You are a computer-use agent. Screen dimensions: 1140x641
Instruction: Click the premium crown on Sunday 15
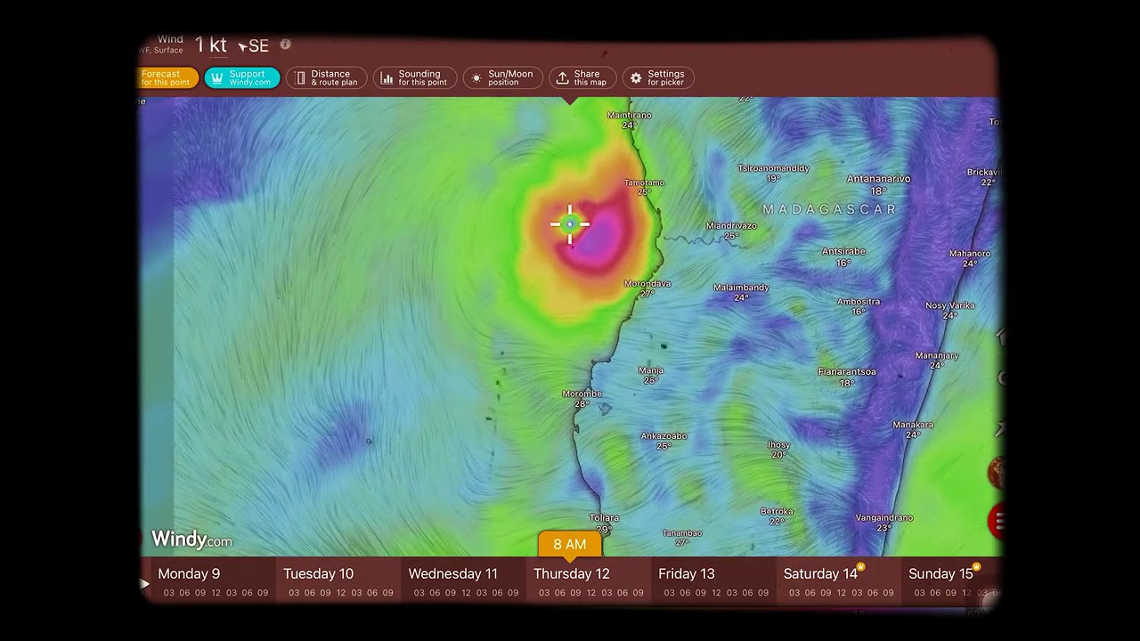pos(976,567)
